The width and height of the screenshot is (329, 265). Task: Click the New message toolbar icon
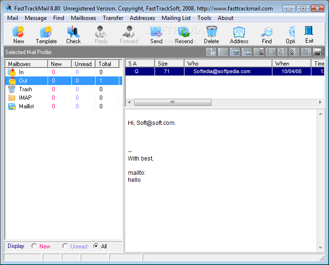[18, 32]
